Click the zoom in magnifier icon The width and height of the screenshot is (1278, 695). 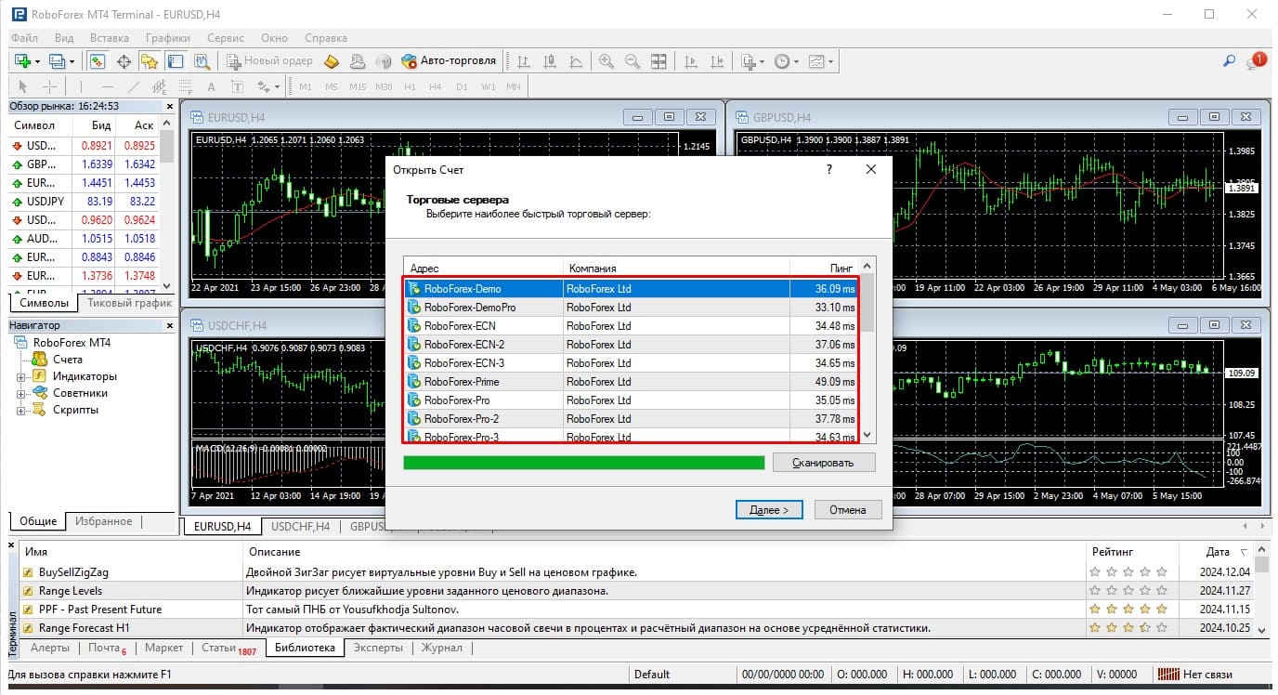(606, 61)
